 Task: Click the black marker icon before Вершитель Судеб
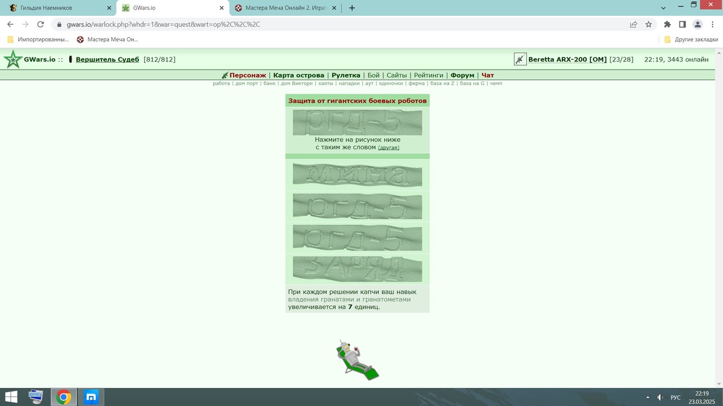click(71, 59)
